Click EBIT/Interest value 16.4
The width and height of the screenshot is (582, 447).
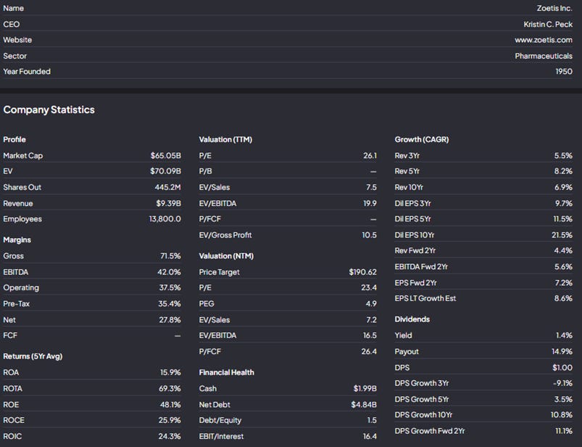(x=370, y=436)
